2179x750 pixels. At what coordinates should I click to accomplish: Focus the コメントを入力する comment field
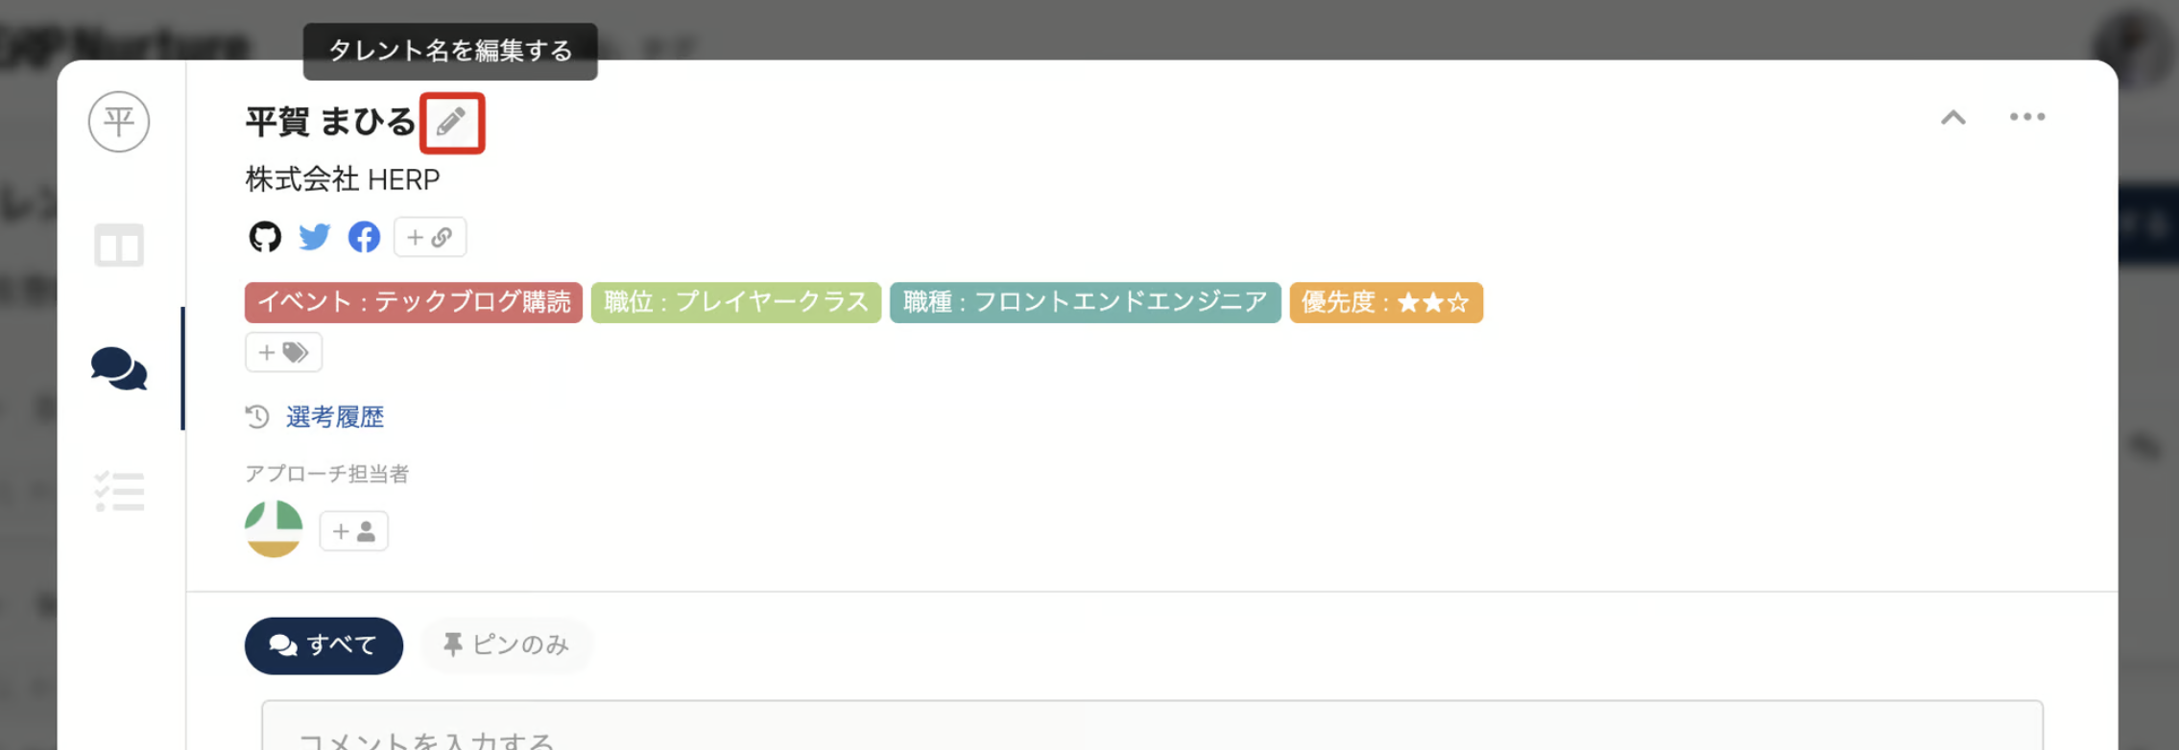pyautogui.click(x=1152, y=734)
